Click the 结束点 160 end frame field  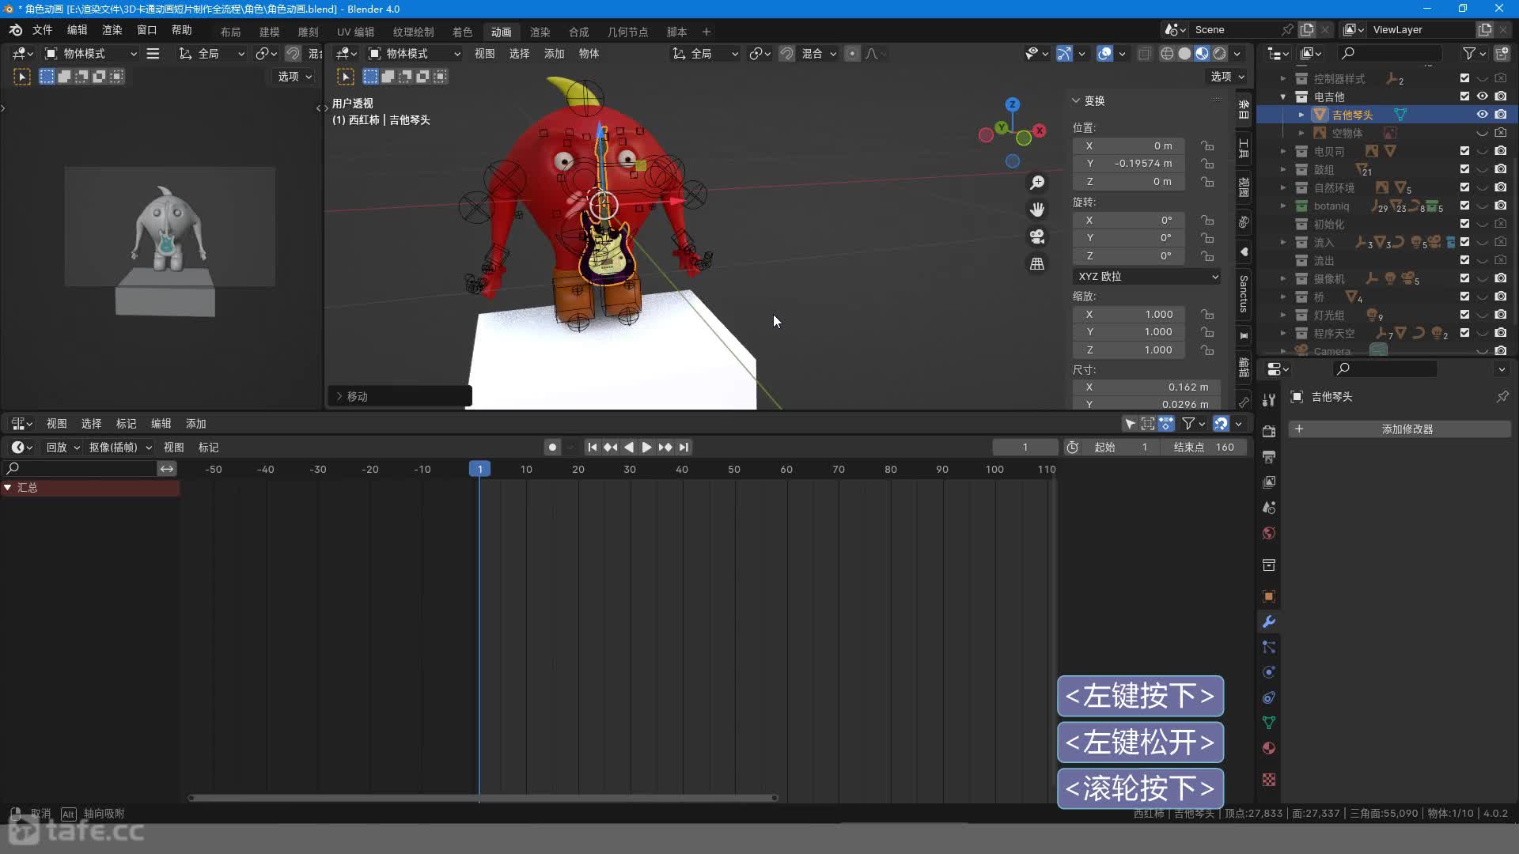[1203, 448]
